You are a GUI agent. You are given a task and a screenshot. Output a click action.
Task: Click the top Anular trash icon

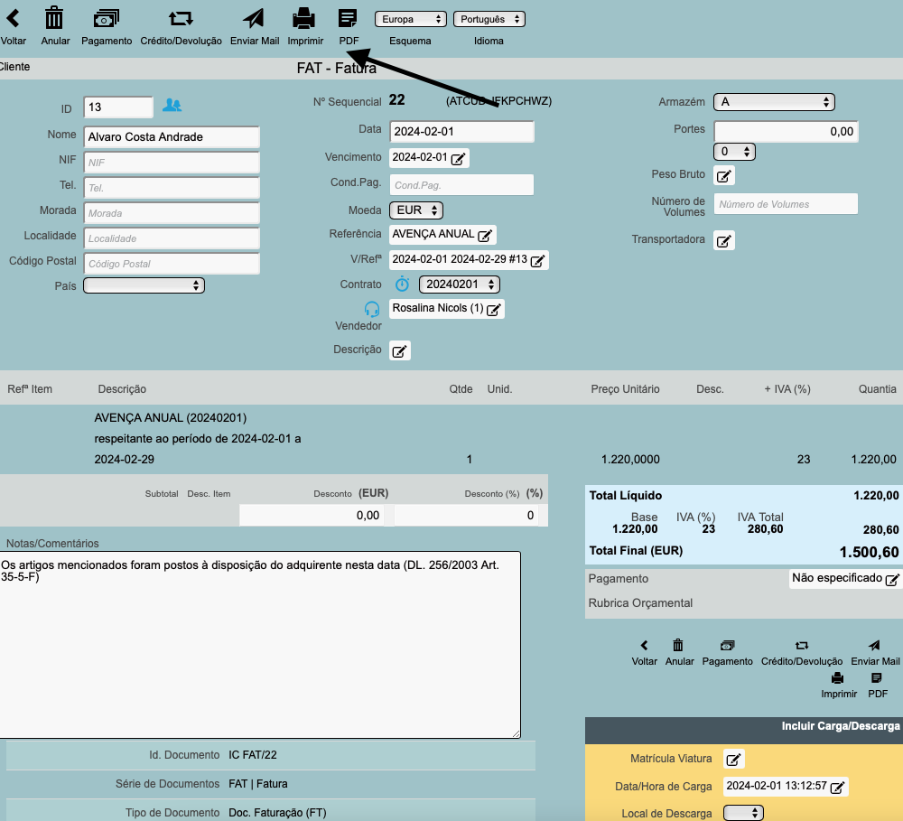pos(54,18)
